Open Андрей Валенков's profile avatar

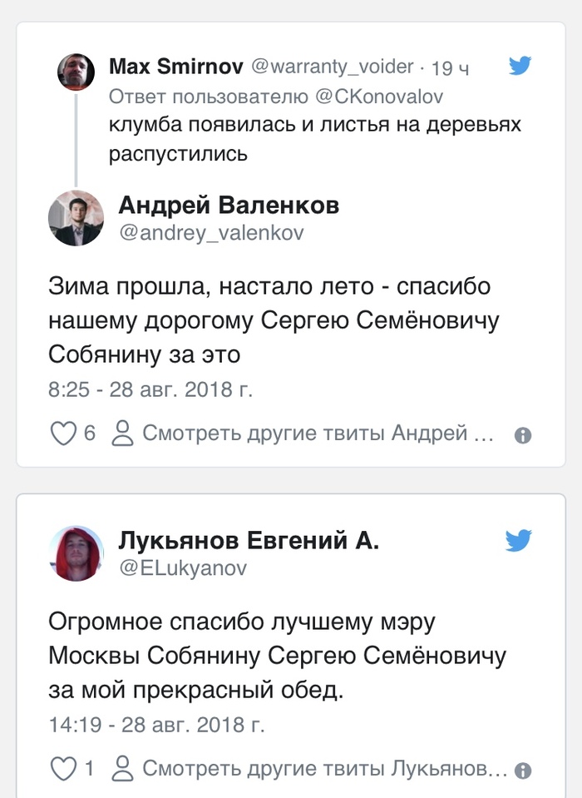point(76,218)
